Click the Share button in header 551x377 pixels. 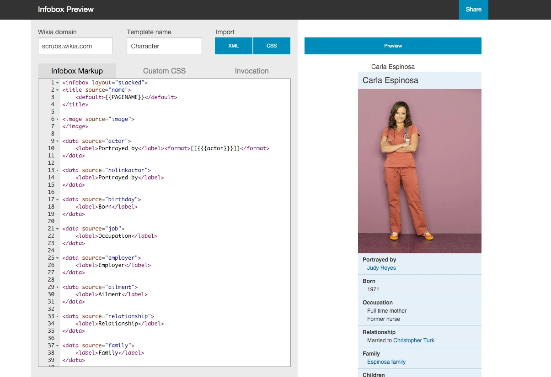point(473,10)
